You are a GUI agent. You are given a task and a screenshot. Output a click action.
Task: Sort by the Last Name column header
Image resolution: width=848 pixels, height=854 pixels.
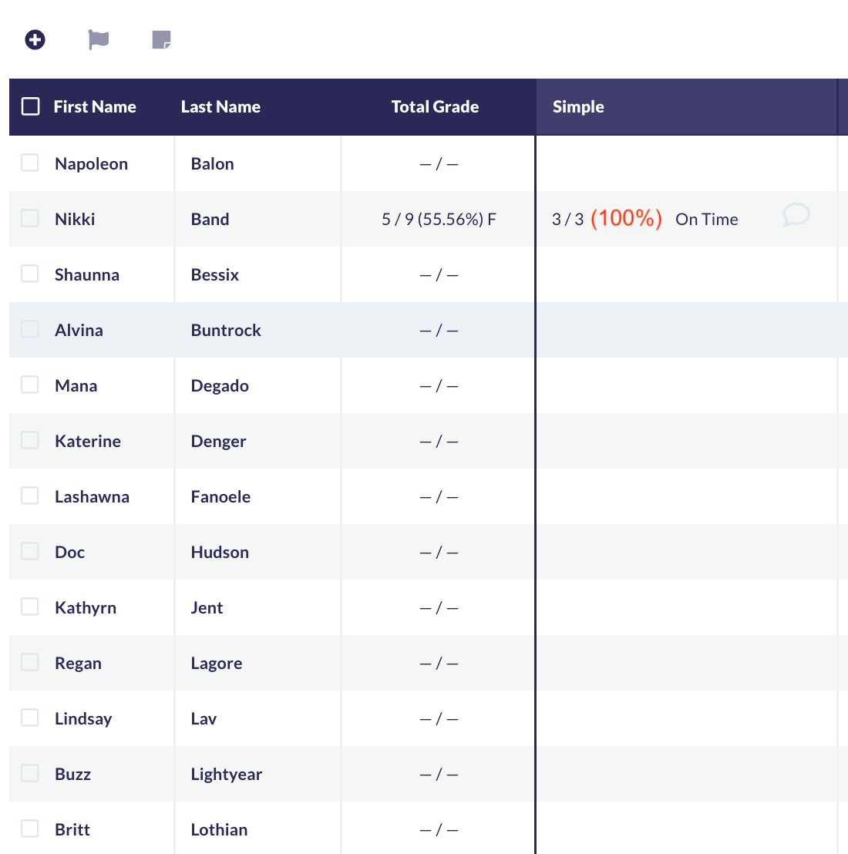[x=220, y=107]
